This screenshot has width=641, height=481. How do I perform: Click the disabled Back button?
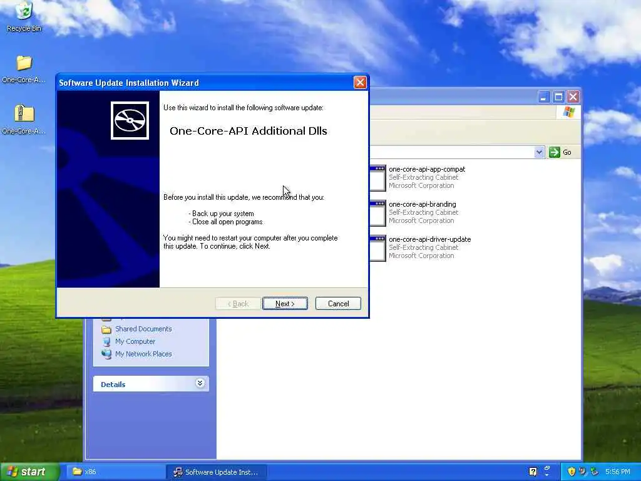pyautogui.click(x=238, y=304)
